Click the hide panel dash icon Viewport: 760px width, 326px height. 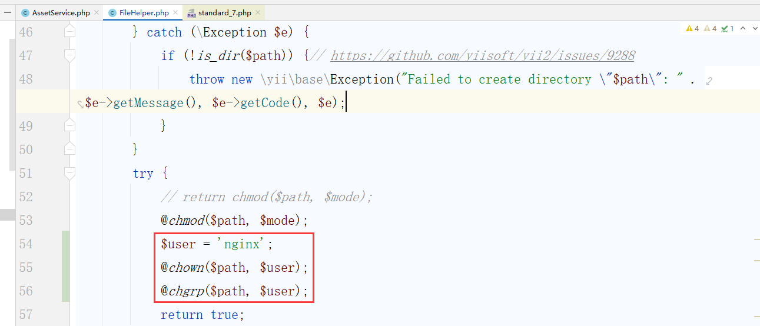8,12
